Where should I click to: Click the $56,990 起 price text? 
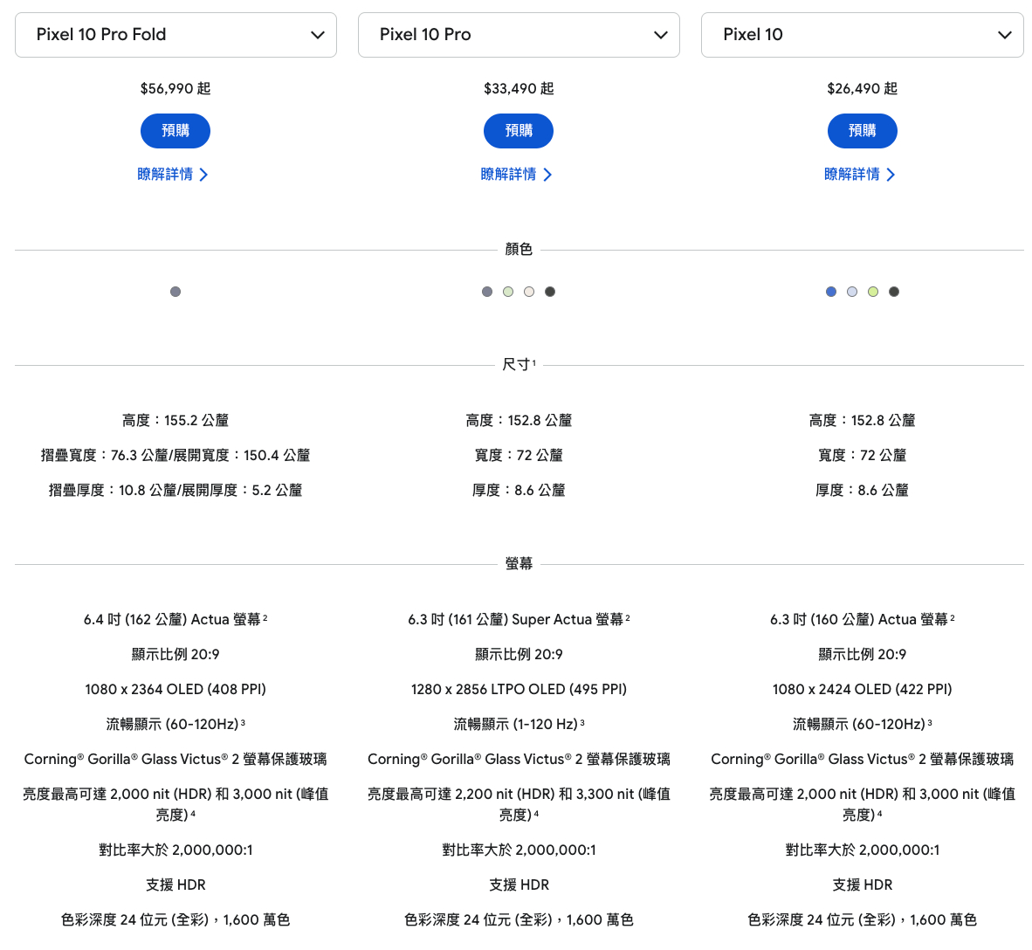pos(175,89)
